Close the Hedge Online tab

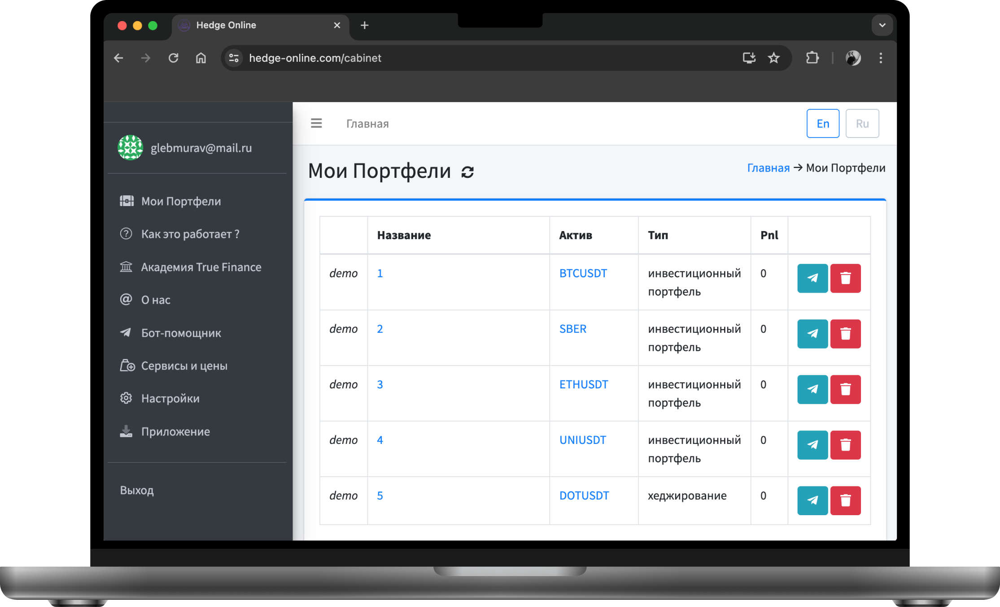click(x=337, y=26)
